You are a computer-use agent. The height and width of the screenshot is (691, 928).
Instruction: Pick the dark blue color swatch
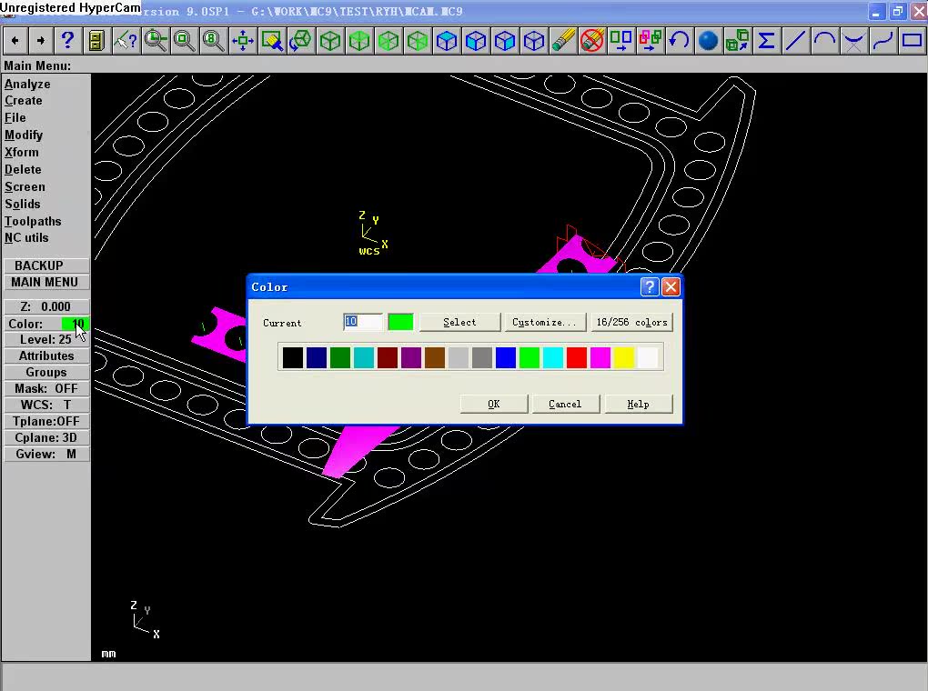pos(317,358)
